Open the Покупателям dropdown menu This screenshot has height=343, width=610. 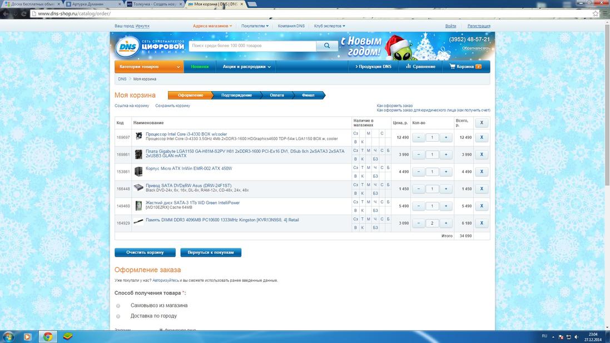pyautogui.click(x=255, y=26)
